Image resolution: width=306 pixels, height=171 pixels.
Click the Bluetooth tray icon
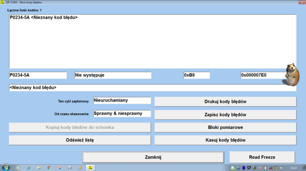(x=244, y=168)
